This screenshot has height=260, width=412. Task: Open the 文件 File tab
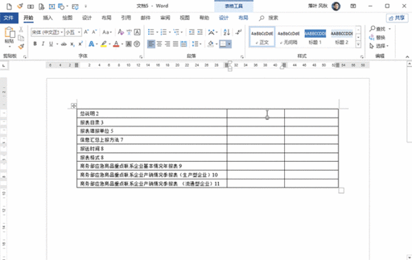(x=9, y=18)
